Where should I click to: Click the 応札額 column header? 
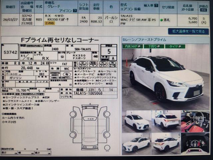[x=187, y=6]
